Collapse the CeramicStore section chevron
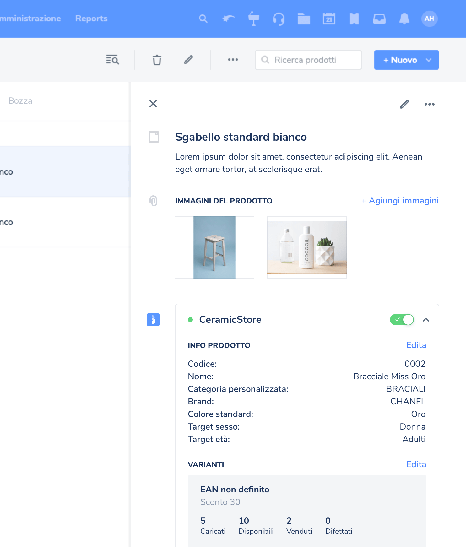Viewport: 466px width, 547px height. [x=426, y=320]
